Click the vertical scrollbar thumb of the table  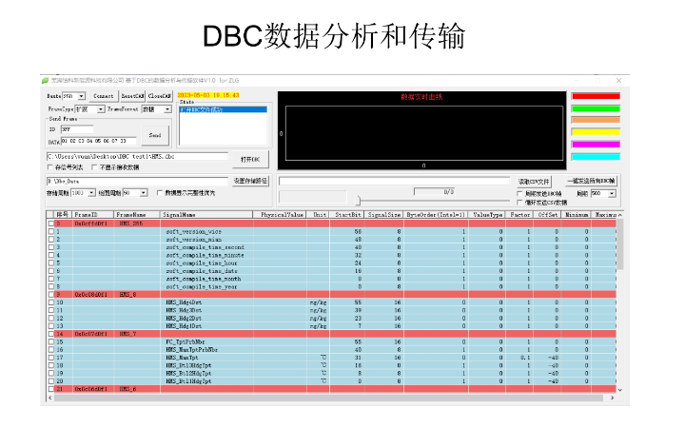(620, 243)
